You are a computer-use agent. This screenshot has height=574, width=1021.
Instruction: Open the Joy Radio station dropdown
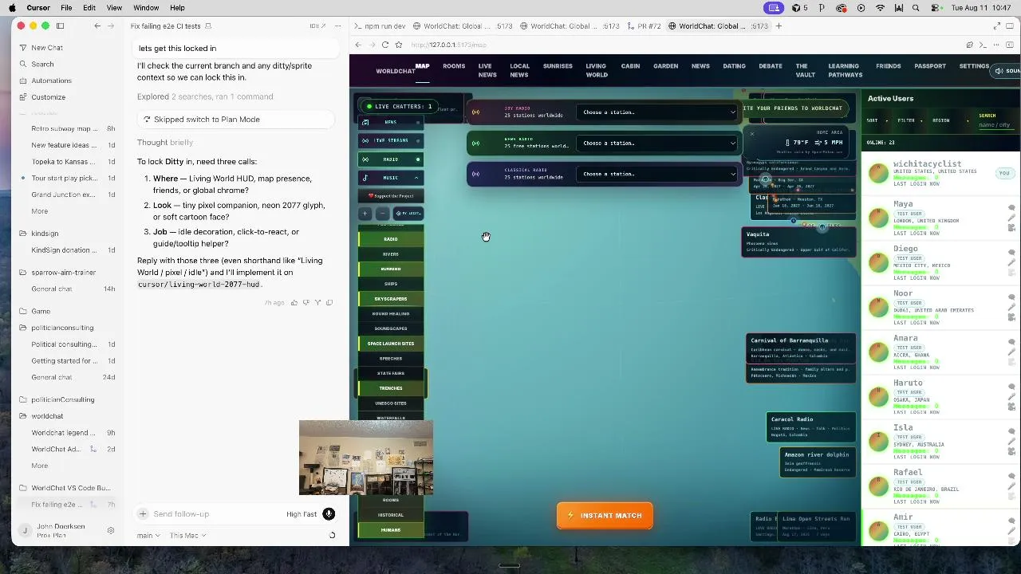(659, 112)
